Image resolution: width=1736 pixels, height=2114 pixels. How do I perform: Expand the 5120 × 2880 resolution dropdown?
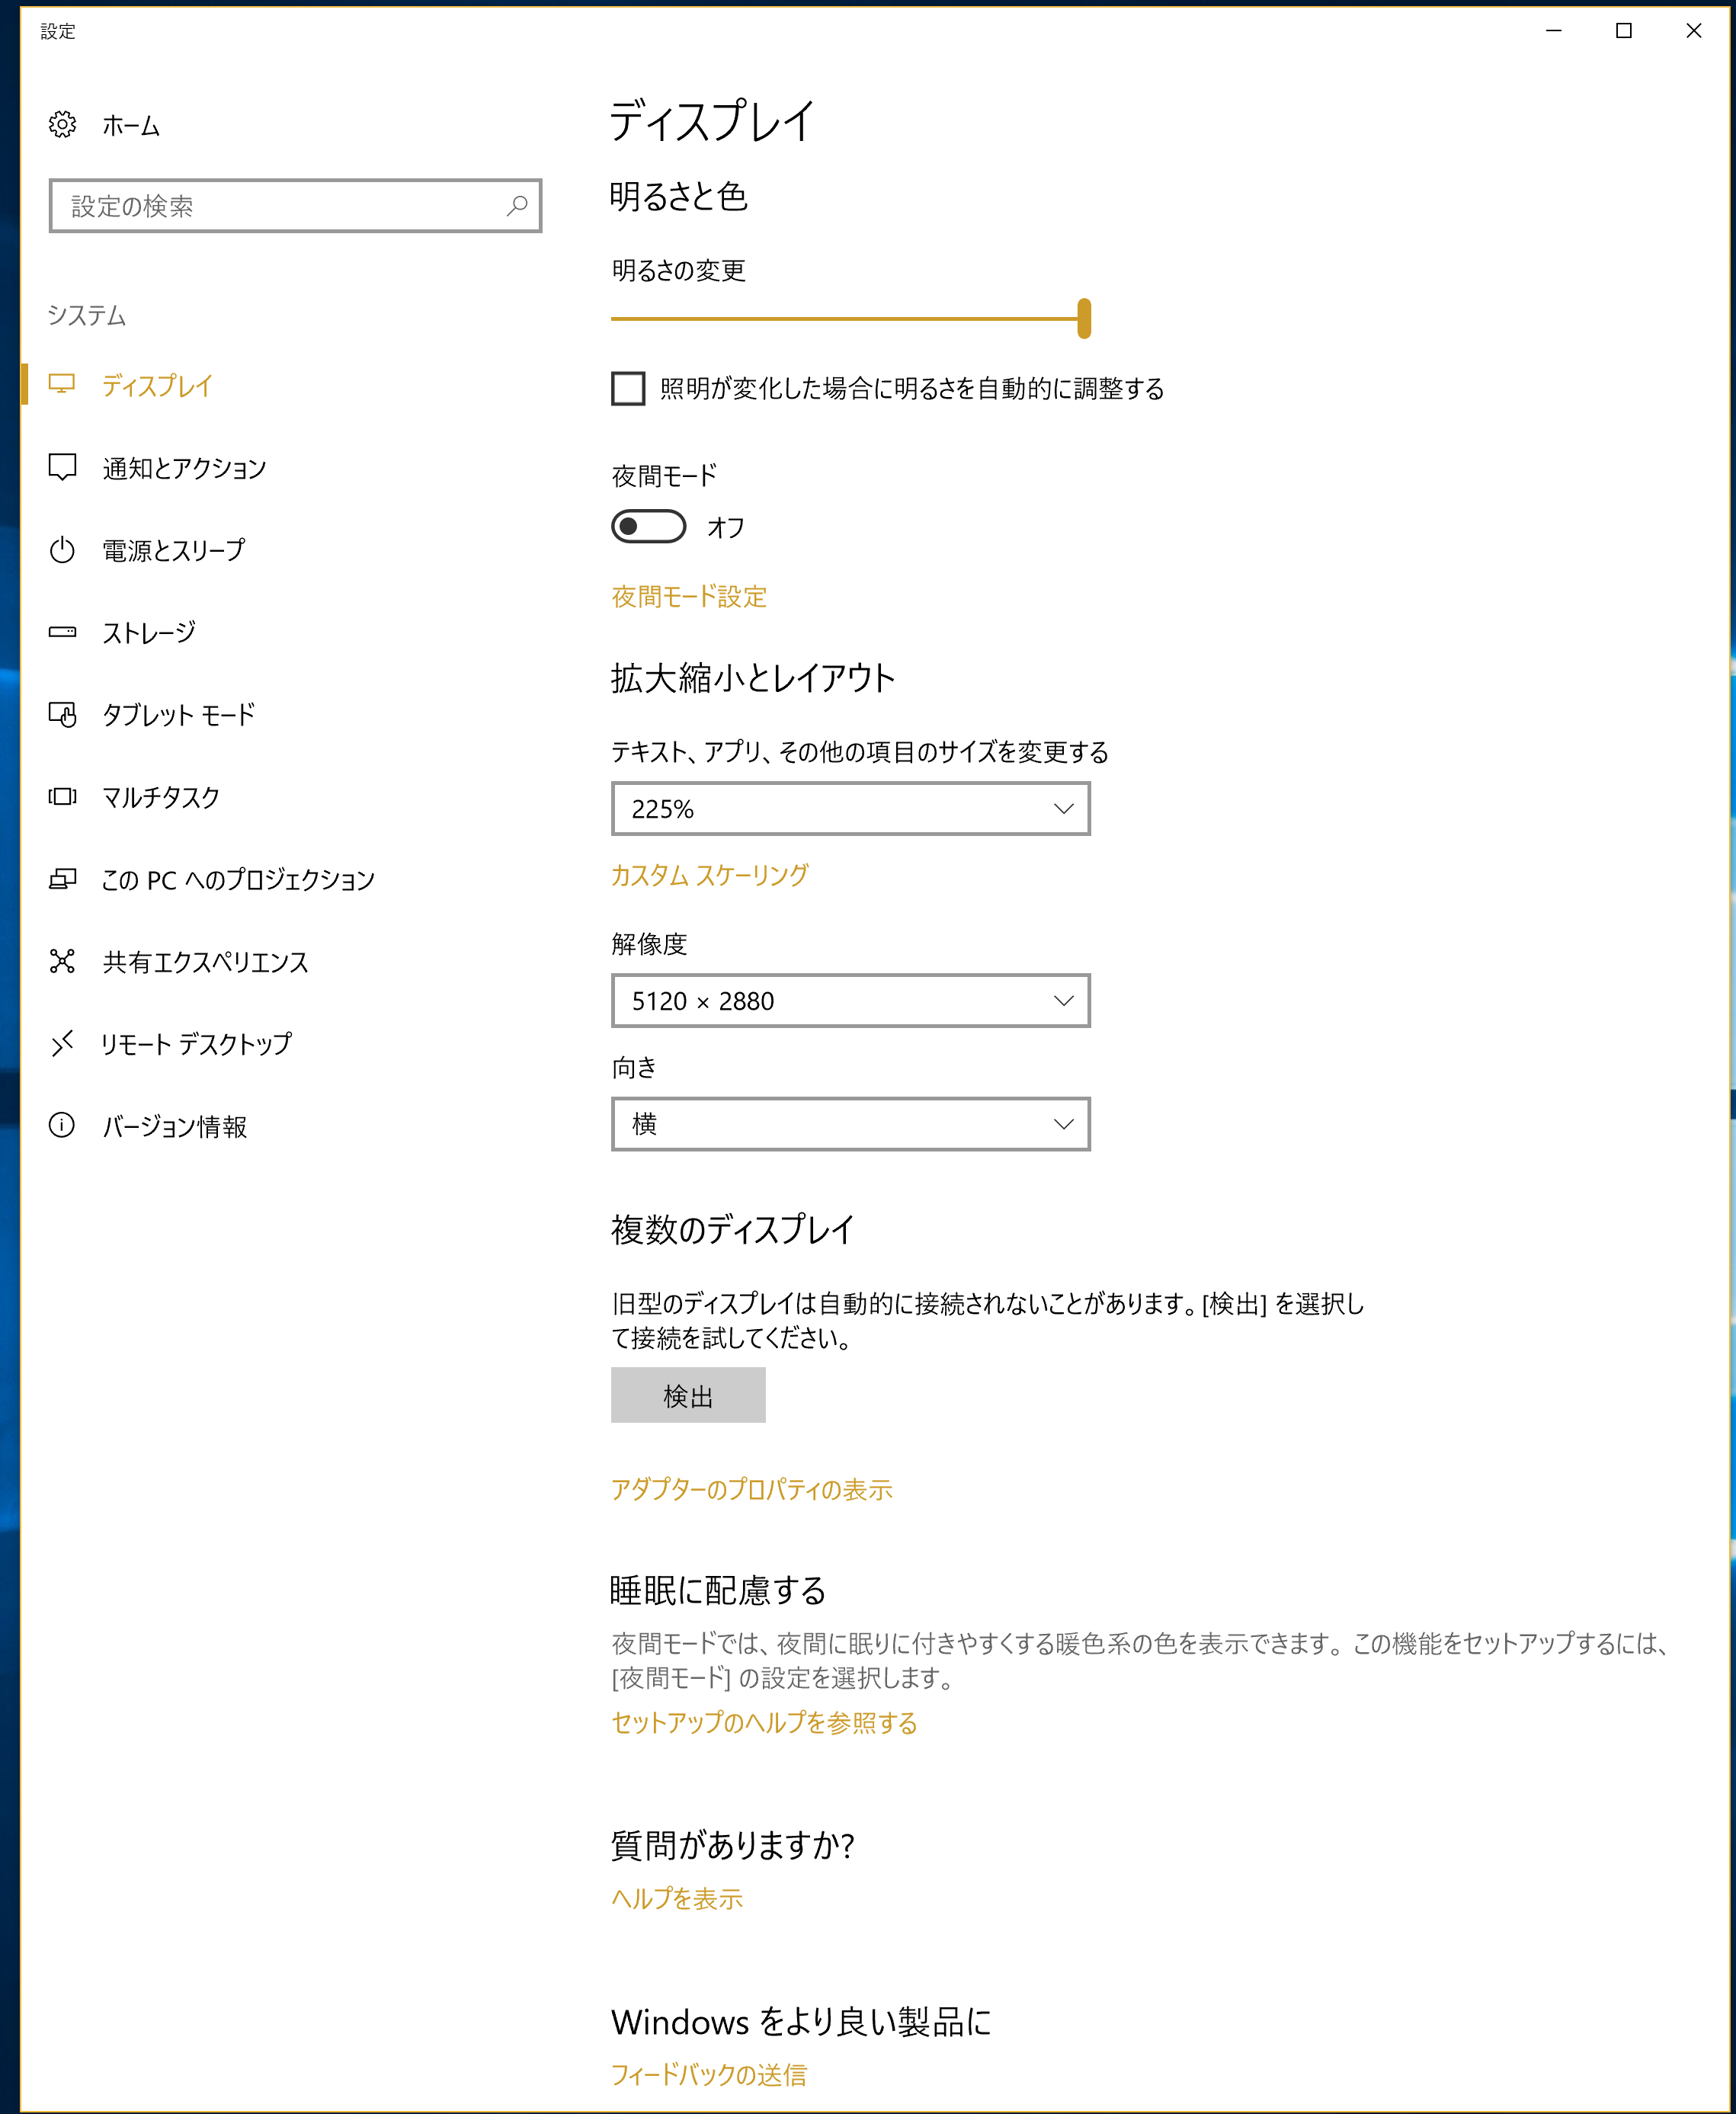point(850,1001)
